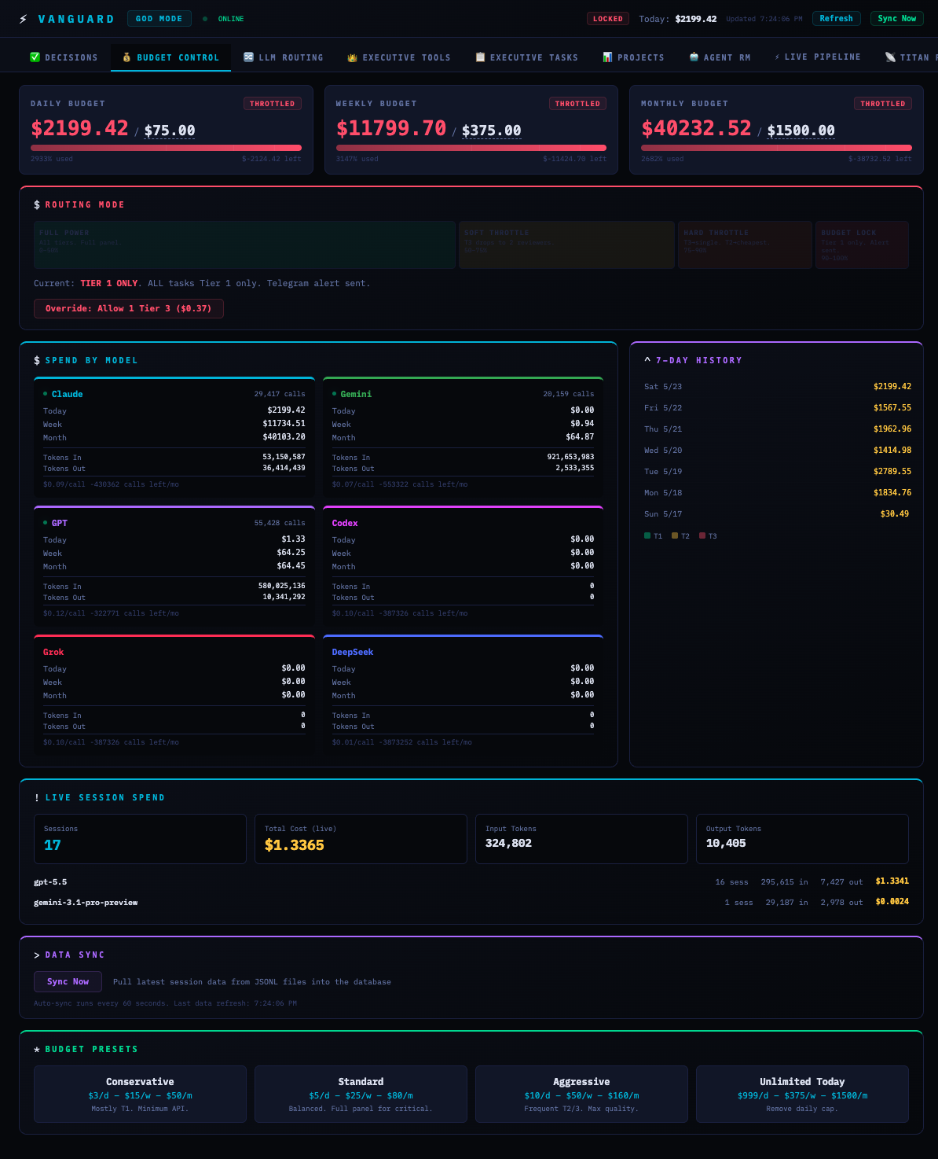The image size is (938, 1159).
Task: Click the status dot next to GPT
Action: point(46,523)
